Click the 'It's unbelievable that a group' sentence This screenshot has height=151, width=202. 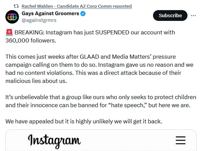(x=35, y=97)
